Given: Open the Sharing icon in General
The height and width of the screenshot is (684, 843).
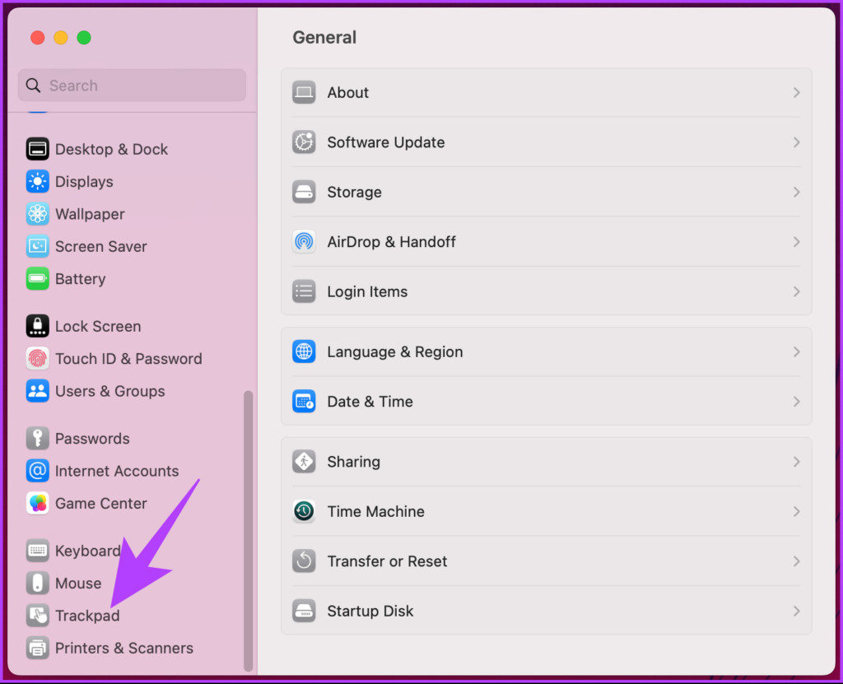Looking at the screenshot, I should click(304, 462).
